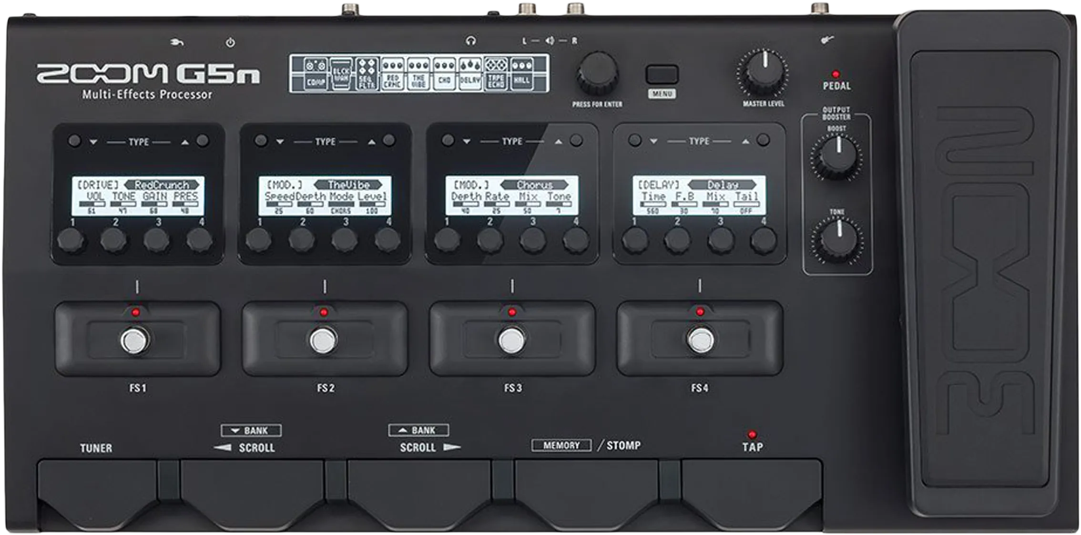Viewport: 1081px width, 535px height.
Task: Click the rectangular MENU button
Action: (662, 75)
